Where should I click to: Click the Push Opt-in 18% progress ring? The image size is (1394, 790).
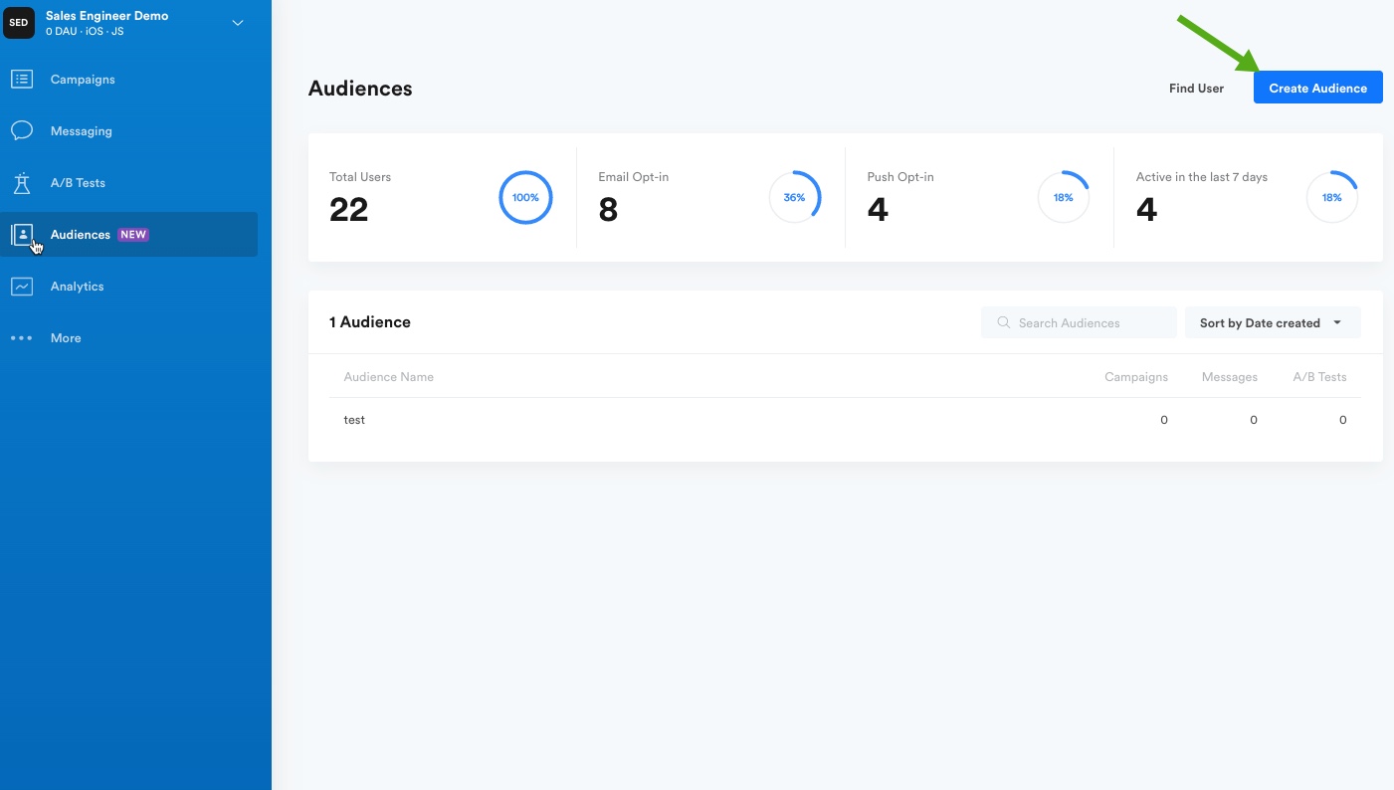click(x=1063, y=197)
